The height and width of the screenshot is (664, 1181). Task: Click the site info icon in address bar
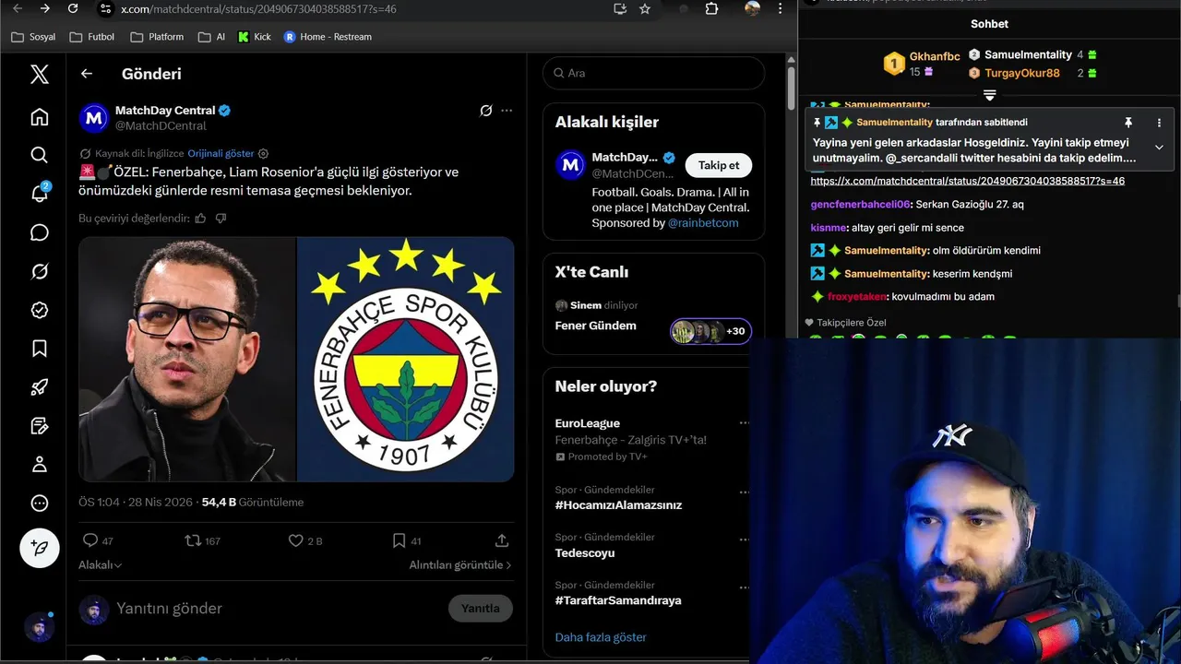click(105, 8)
